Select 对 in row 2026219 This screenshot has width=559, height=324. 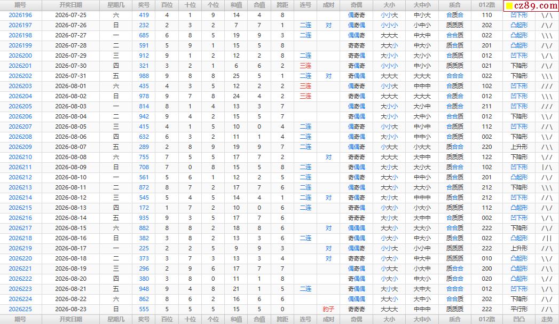tap(328, 248)
